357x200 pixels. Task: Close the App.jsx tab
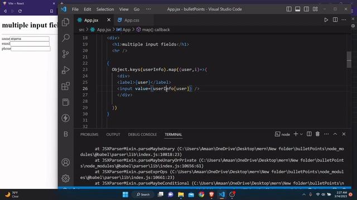pyautogui.click(x=109, y=20)
